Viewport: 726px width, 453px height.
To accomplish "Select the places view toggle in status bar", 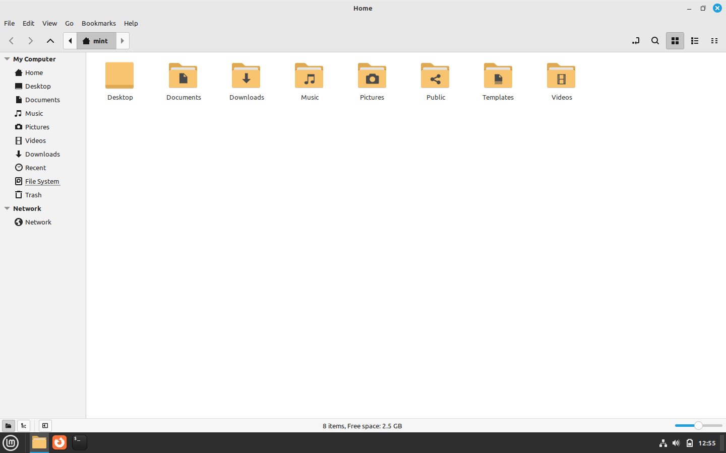I will pyautogui.click(x=8, y=425).
